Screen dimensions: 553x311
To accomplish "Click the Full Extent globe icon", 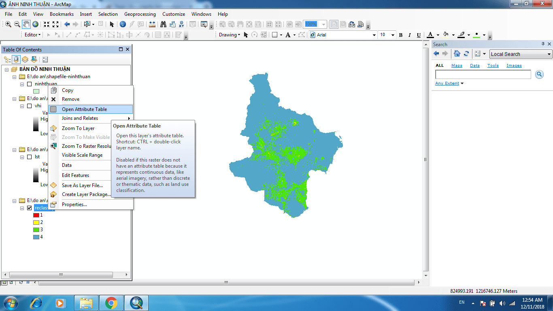I will 35,24.
